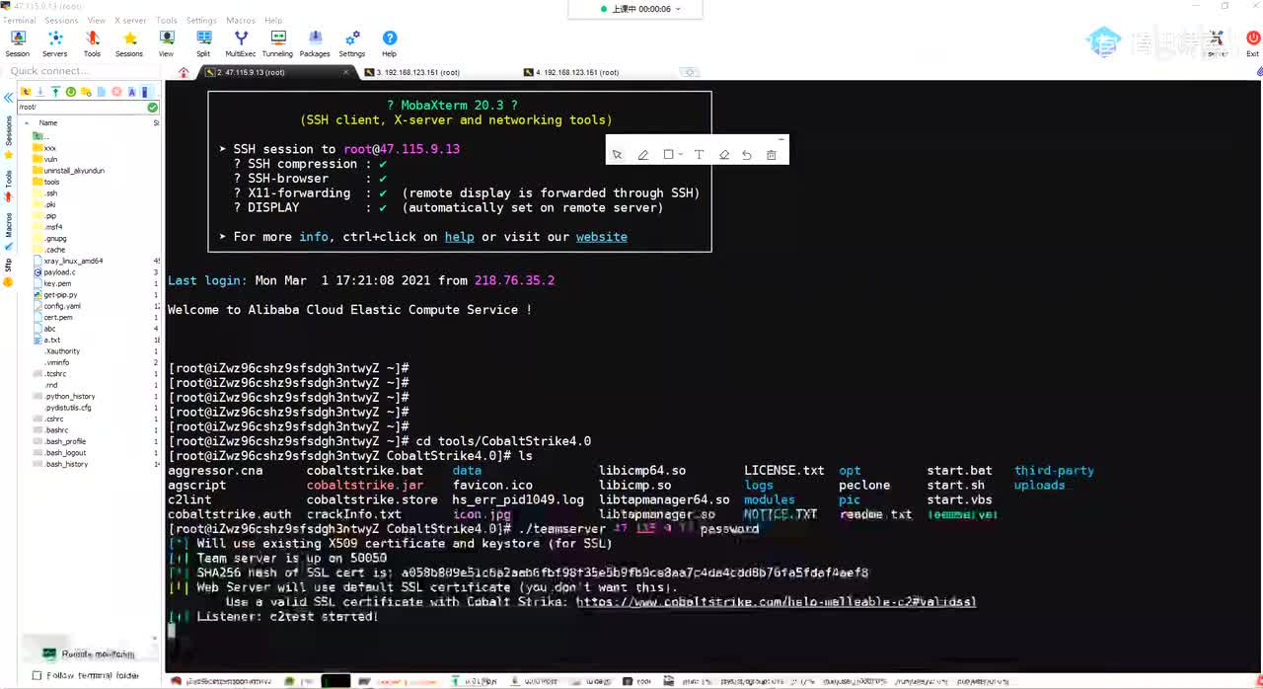Collapse the sidebar with double chevron

8,98
